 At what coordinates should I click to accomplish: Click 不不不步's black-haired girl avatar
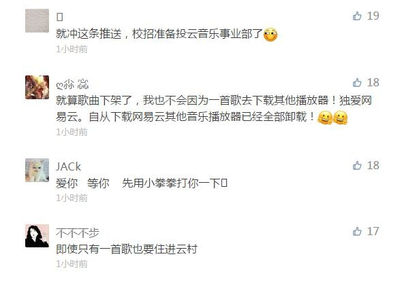tap(37, 236)
